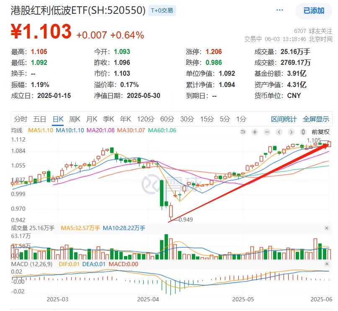Image resolution: width=338 pixels, height=311 pixels.
Task: Click the 2025-05 date axis label
Action: click(x=243, y=299)
